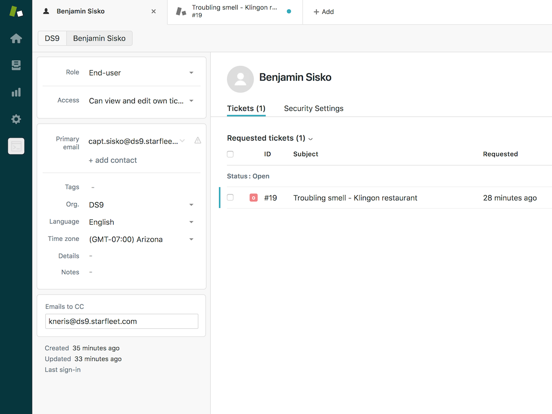Select the checkbox for ticket #19
The width and height of the screenshot is (552, 414).
[x=230, y=198]
